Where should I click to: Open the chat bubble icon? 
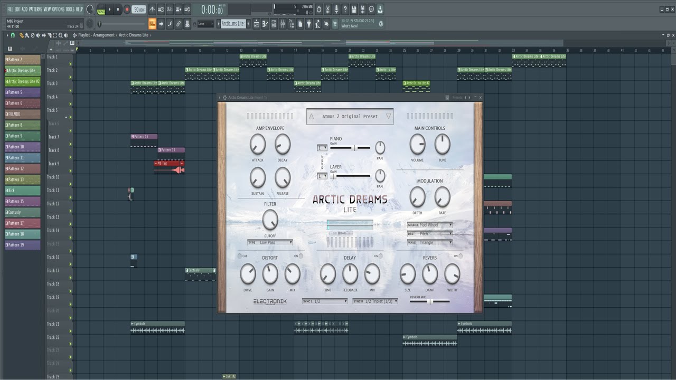click(371, 9)
